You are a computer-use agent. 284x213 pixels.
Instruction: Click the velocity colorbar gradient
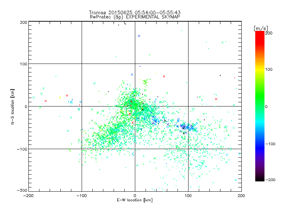(x=260, y=106)
